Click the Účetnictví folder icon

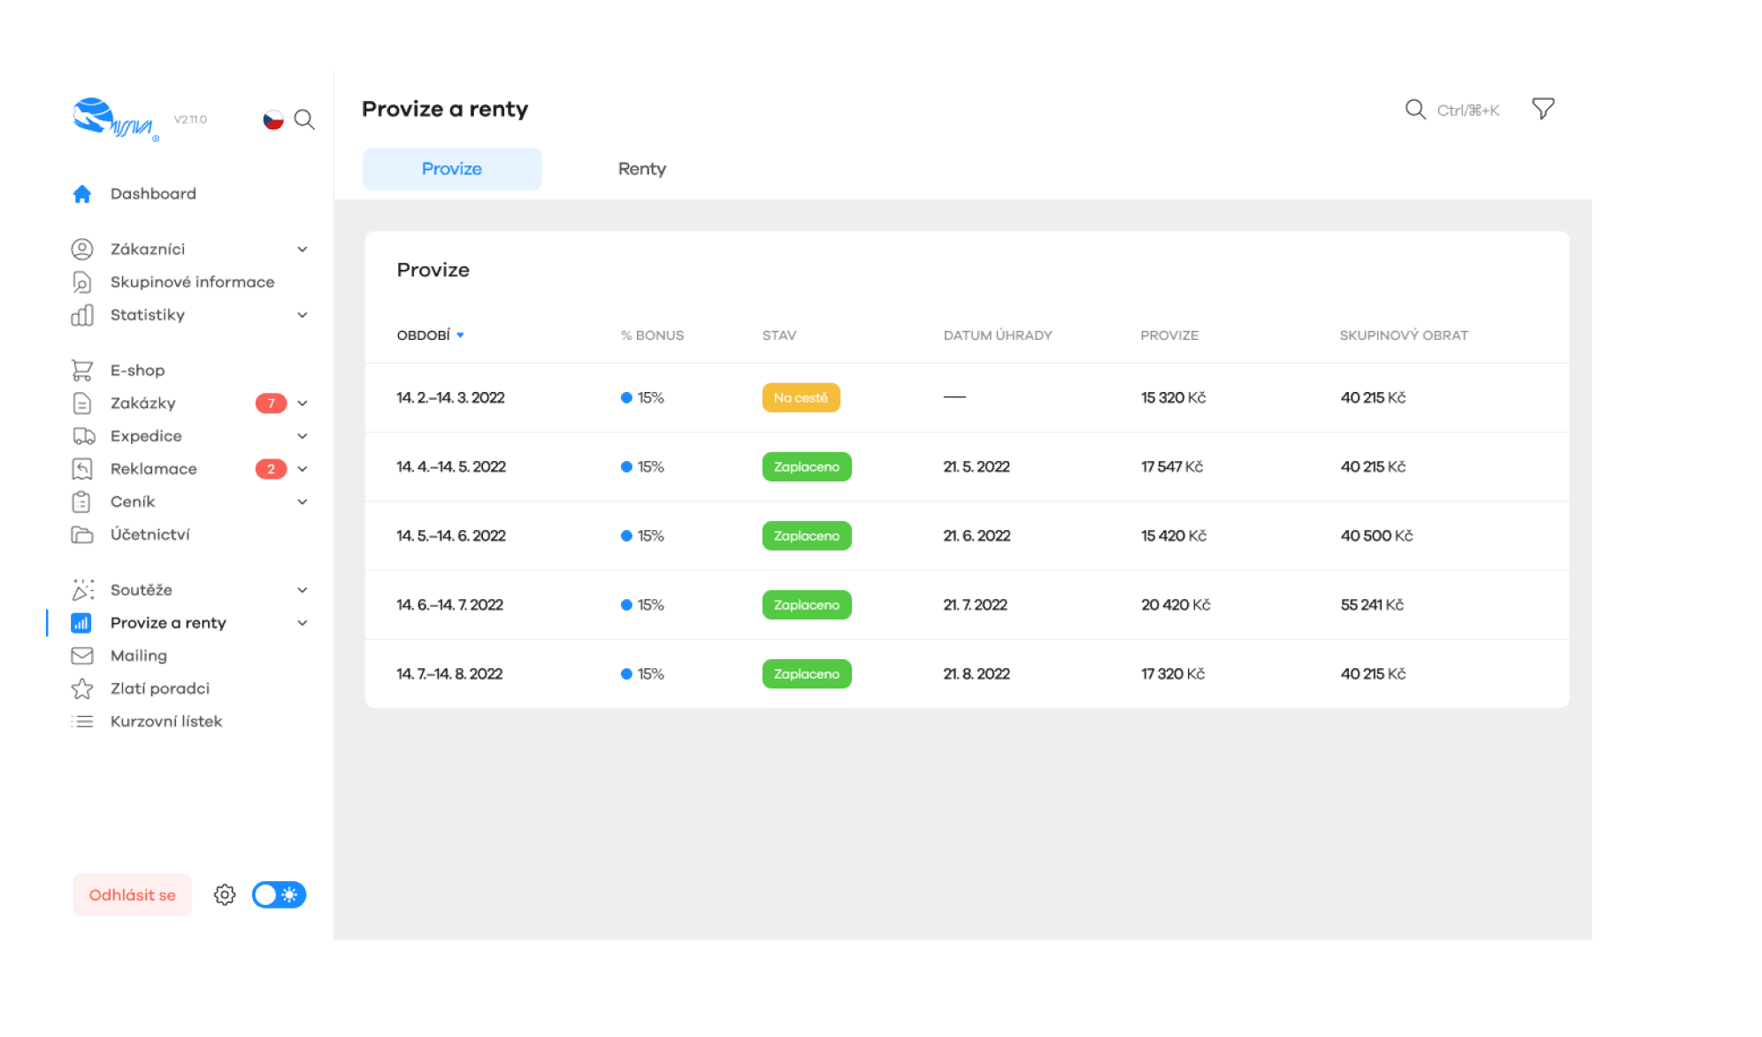(82, 534)
